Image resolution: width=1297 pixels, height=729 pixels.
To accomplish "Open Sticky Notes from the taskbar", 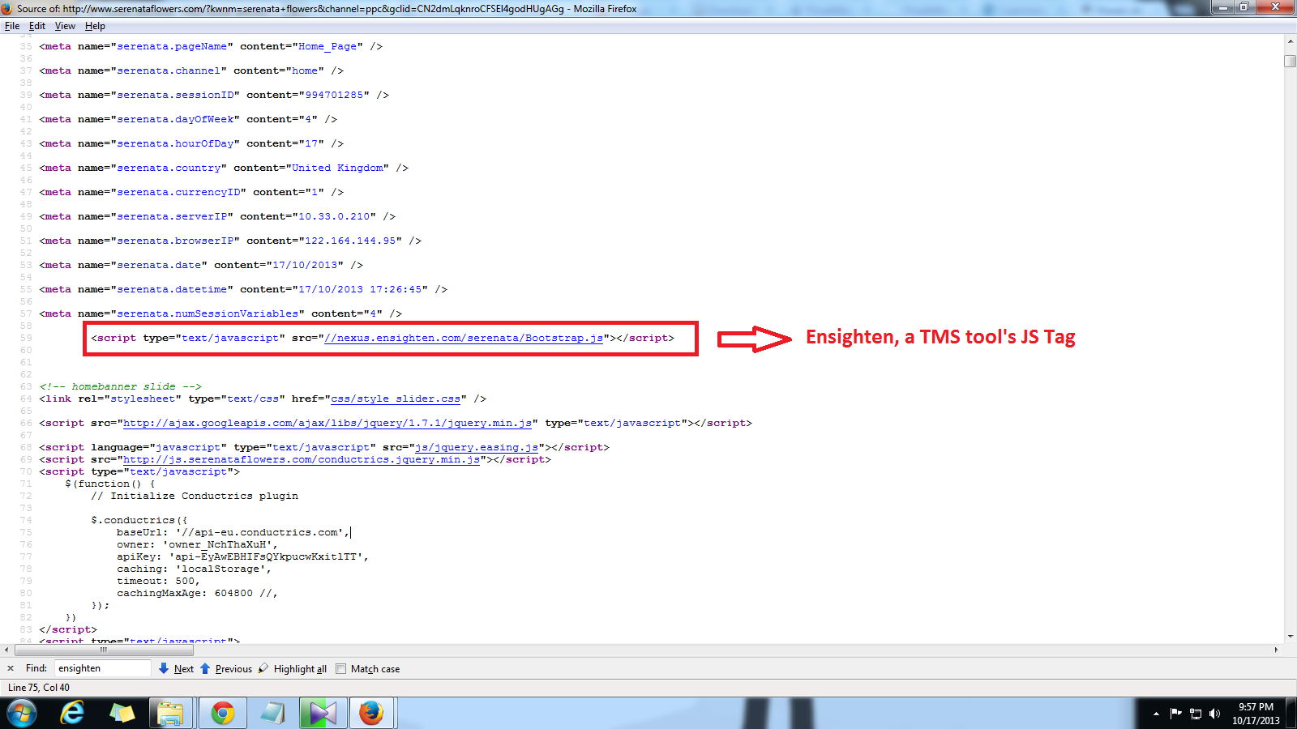I will coord(121,713).
